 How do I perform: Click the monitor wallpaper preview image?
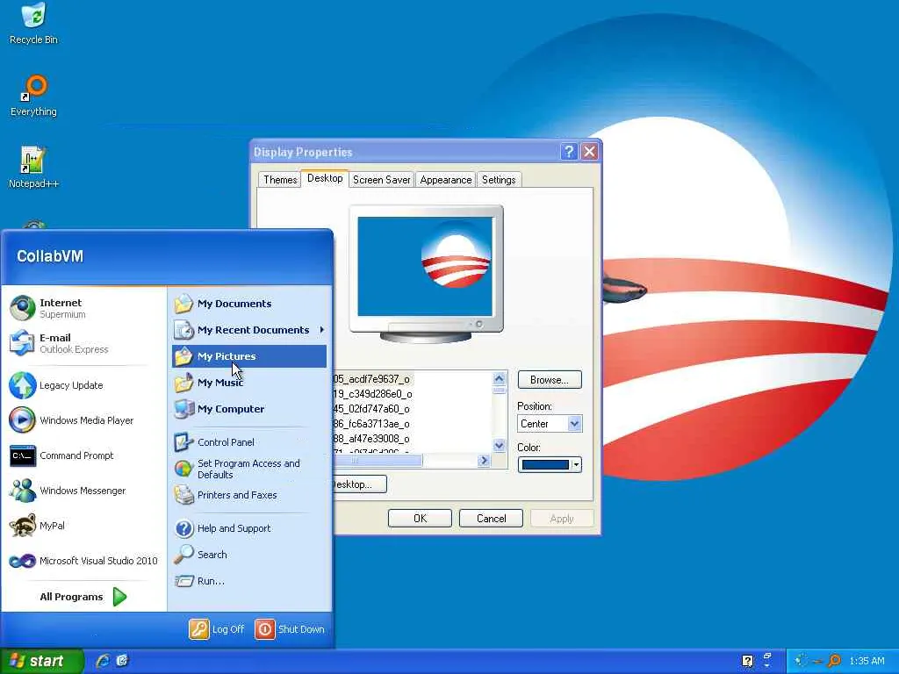tap(425, 266)
